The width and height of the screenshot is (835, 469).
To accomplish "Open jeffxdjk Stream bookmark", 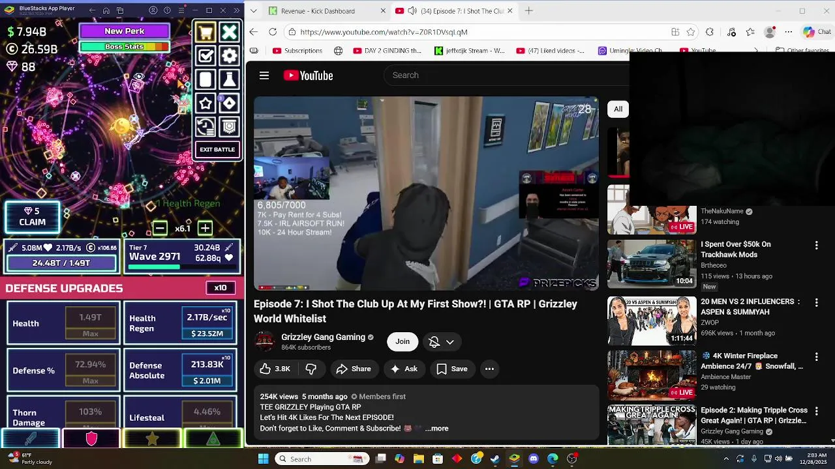I will pyautogui.click(x=470, y=51).
